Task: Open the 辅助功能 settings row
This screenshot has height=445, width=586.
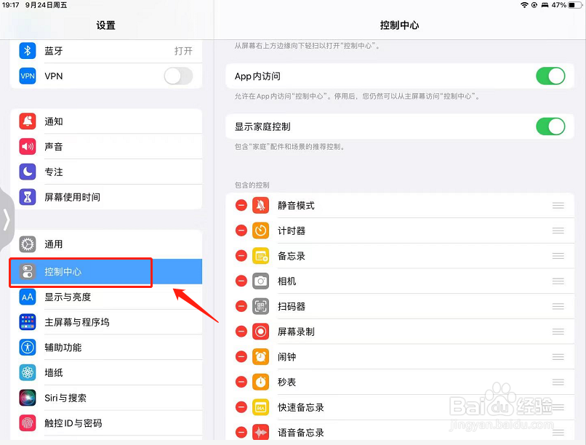Action: click(x=106, y=348)
